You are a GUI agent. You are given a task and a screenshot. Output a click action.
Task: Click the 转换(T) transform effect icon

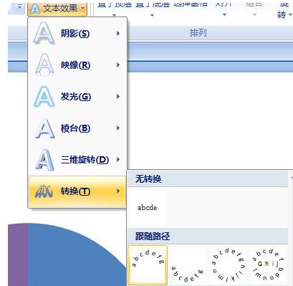pos(44,191)
